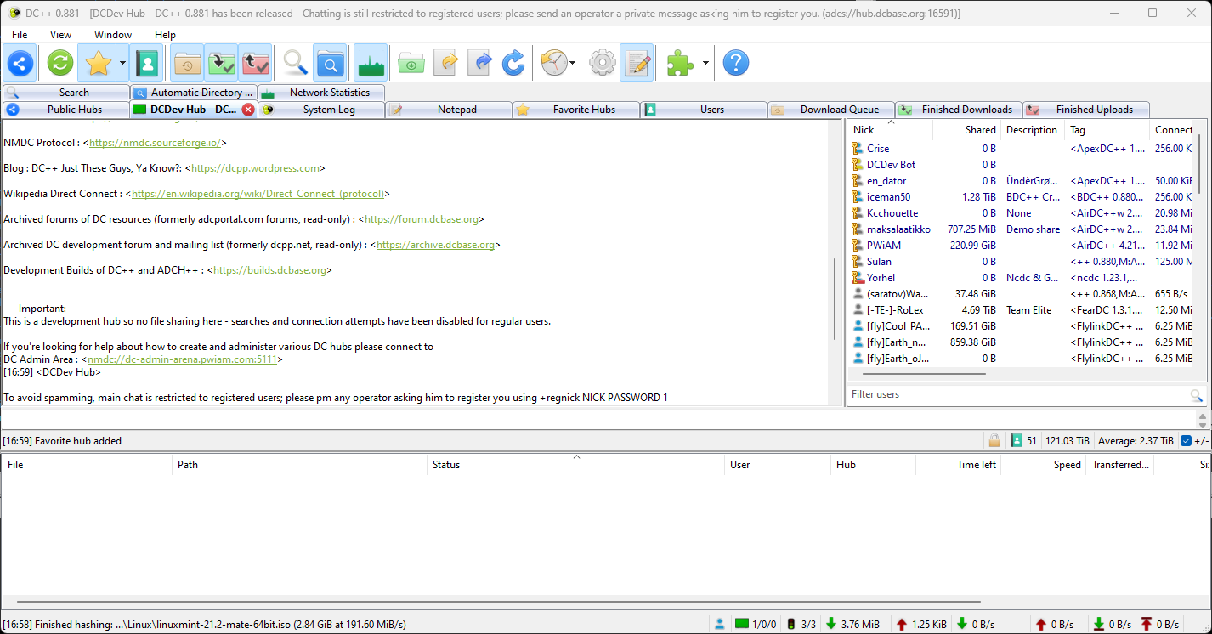
Task: Click the blue arrow document toolbar icon
Action: [x=479, y=63]
